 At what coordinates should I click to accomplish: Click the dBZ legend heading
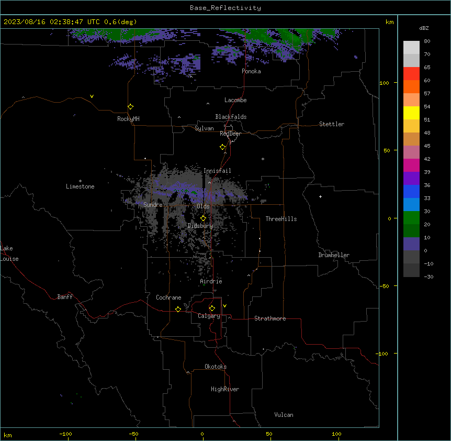click(424, 28)
